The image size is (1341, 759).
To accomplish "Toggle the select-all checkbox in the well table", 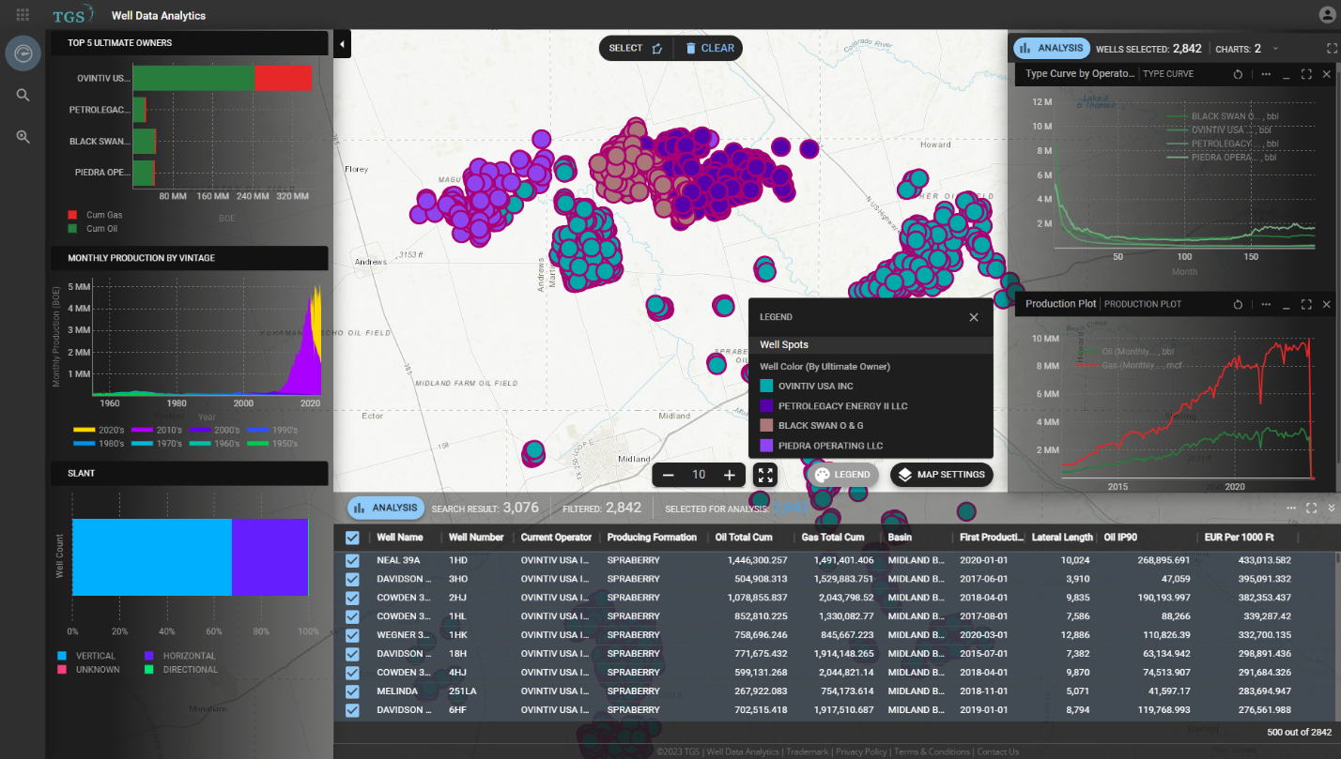I will [x=352, y=537].
